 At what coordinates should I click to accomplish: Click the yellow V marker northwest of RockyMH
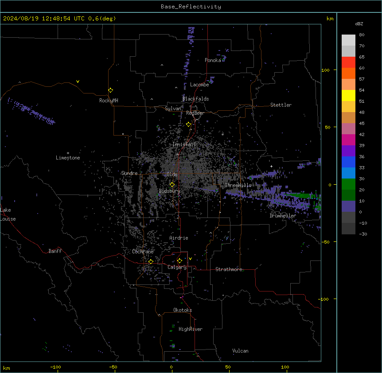[78, 82]
